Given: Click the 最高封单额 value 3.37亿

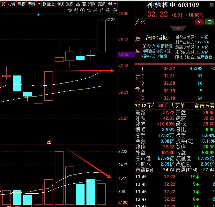Looking at the screenshot, I should tap(203, 47).
